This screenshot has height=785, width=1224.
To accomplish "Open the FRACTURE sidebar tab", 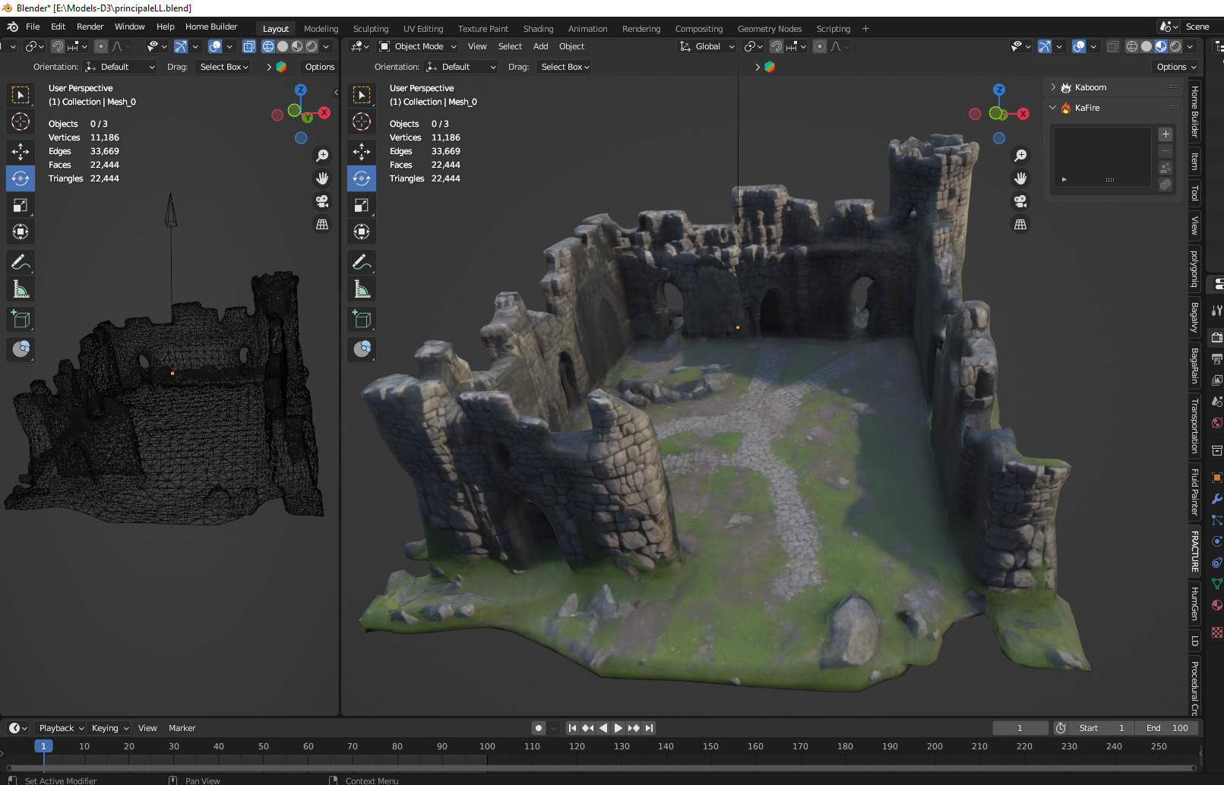I will (x=1194, y=551).
